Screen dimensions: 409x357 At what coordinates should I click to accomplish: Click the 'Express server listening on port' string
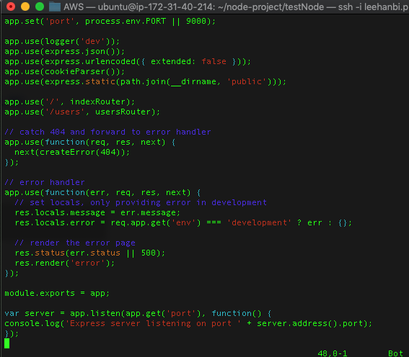153,323
